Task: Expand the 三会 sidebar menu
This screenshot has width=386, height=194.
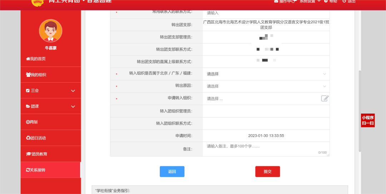Action: 50,91
